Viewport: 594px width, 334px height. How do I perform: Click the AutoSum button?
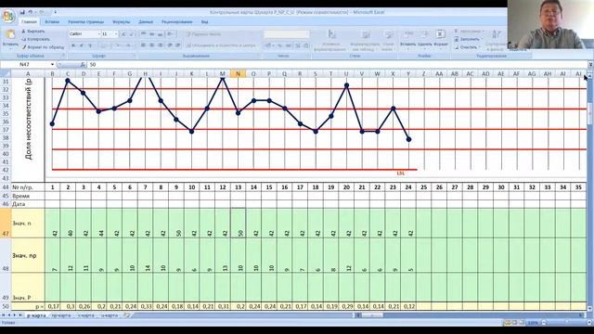(468, 32)
